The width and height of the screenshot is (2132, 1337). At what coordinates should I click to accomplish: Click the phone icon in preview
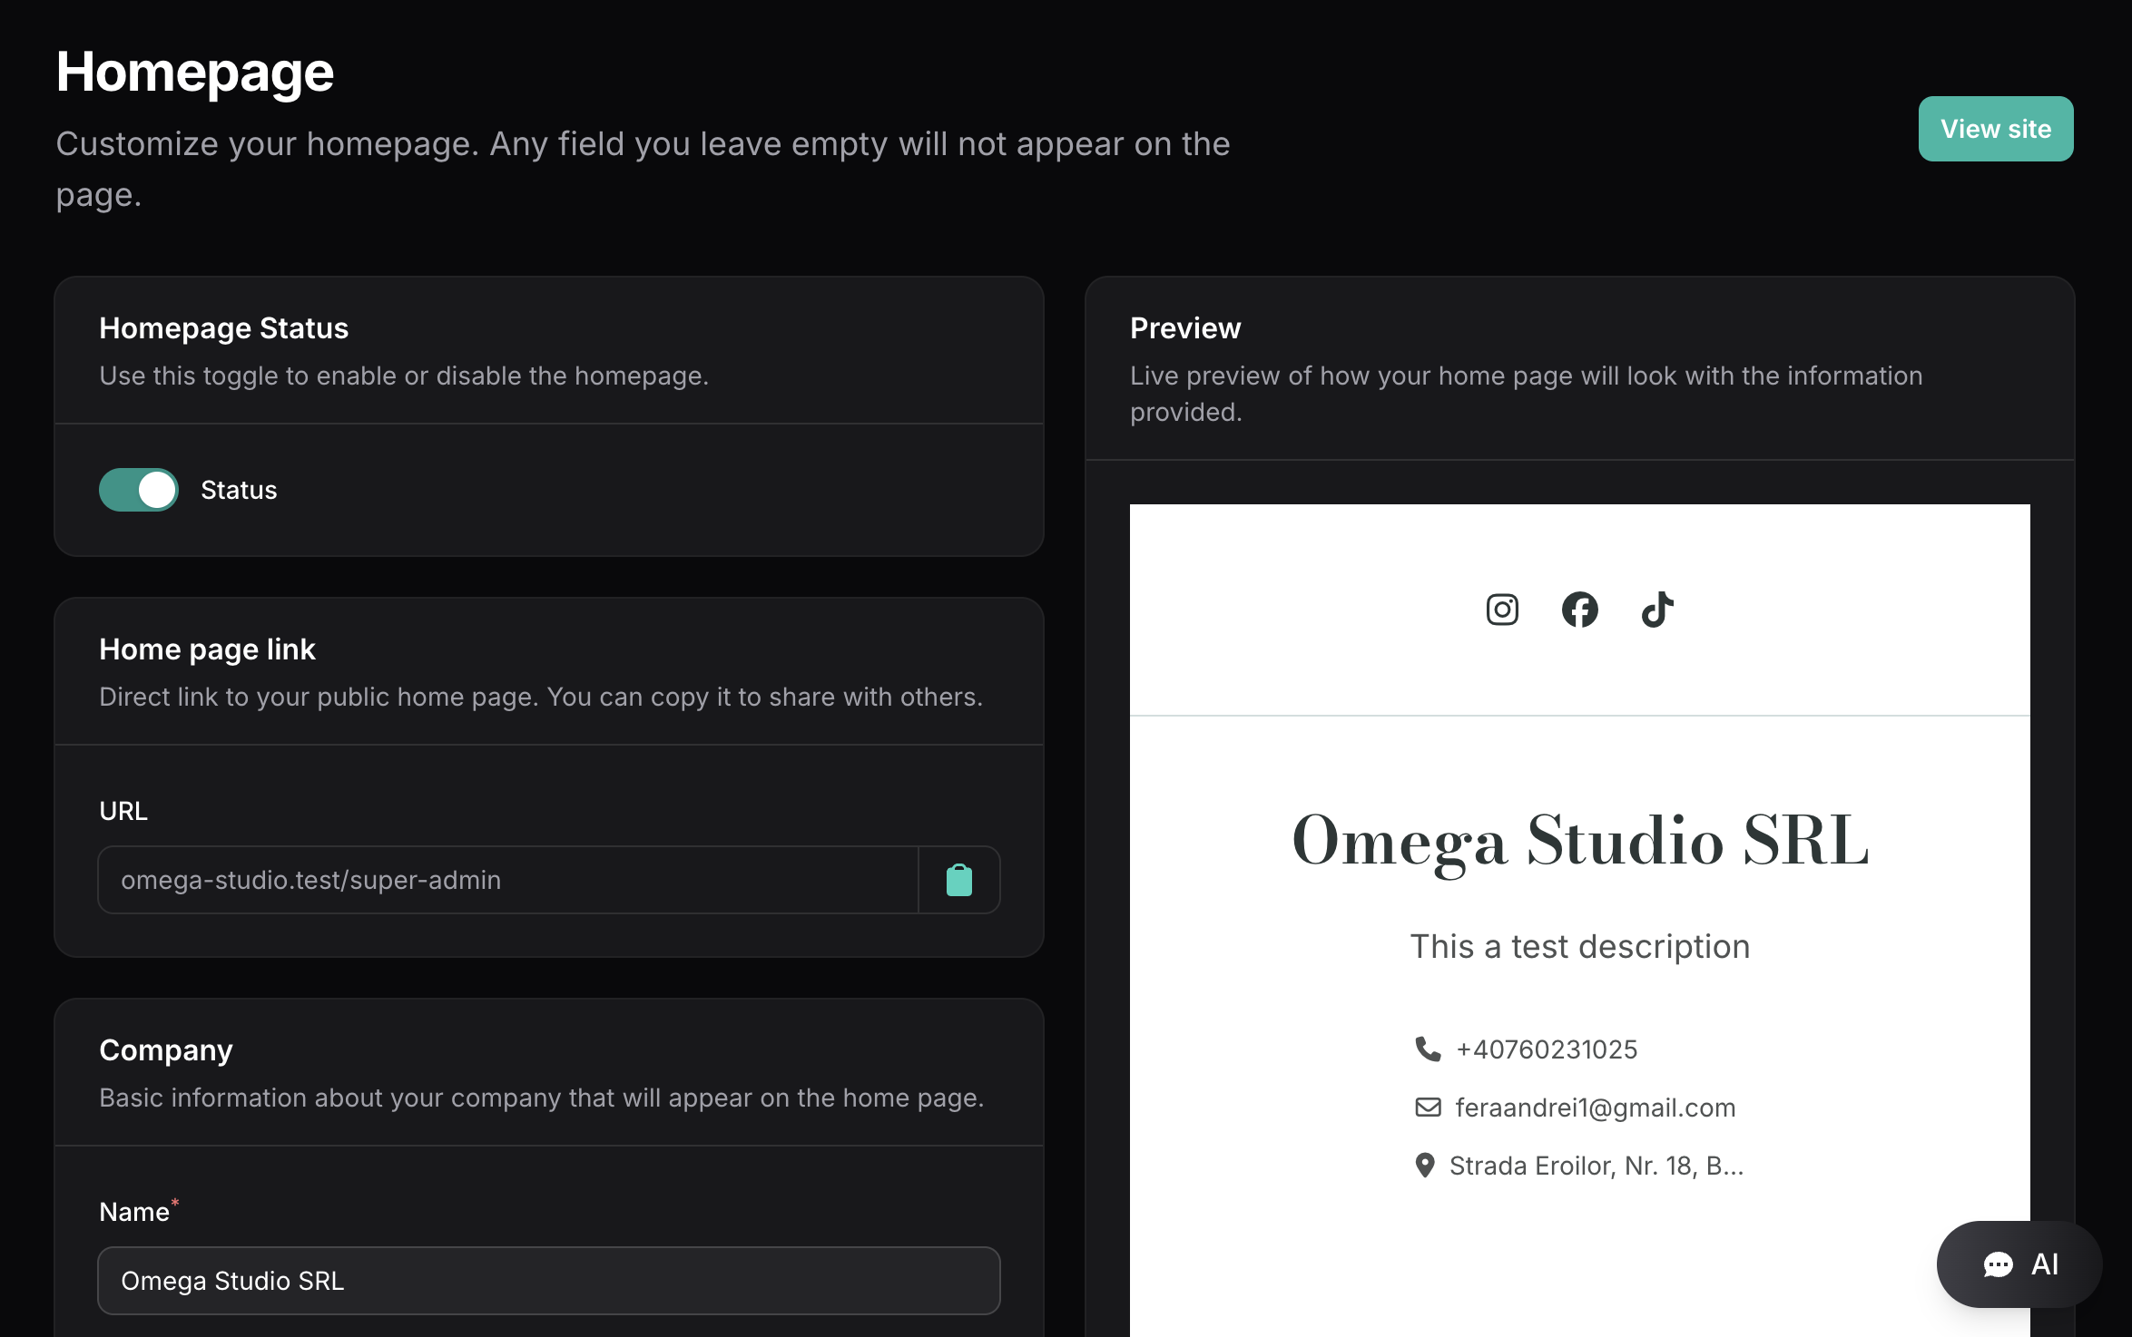1428,1049
